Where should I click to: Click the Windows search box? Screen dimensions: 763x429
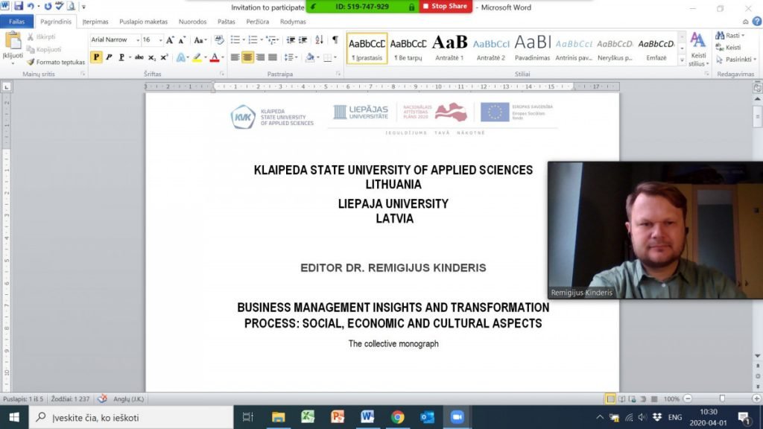tap(131, 417)
